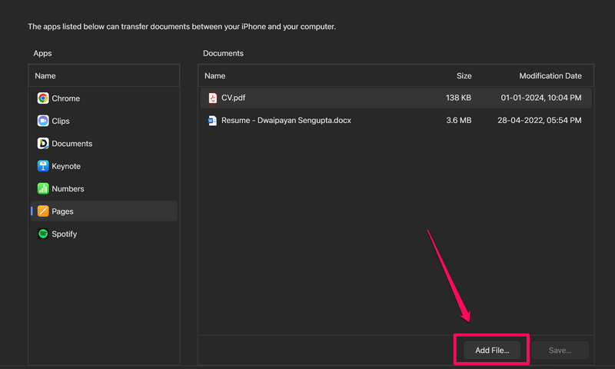Sort documents by Name column header

(x=215, y=76)
